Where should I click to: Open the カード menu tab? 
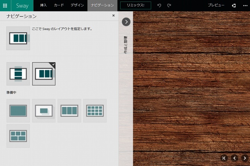coord(59,5)
